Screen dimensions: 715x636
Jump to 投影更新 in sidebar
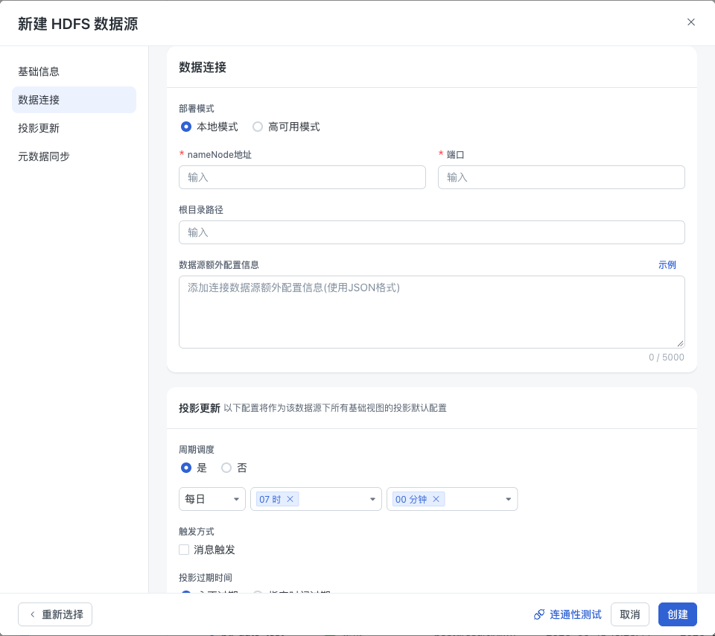(74, 128)
